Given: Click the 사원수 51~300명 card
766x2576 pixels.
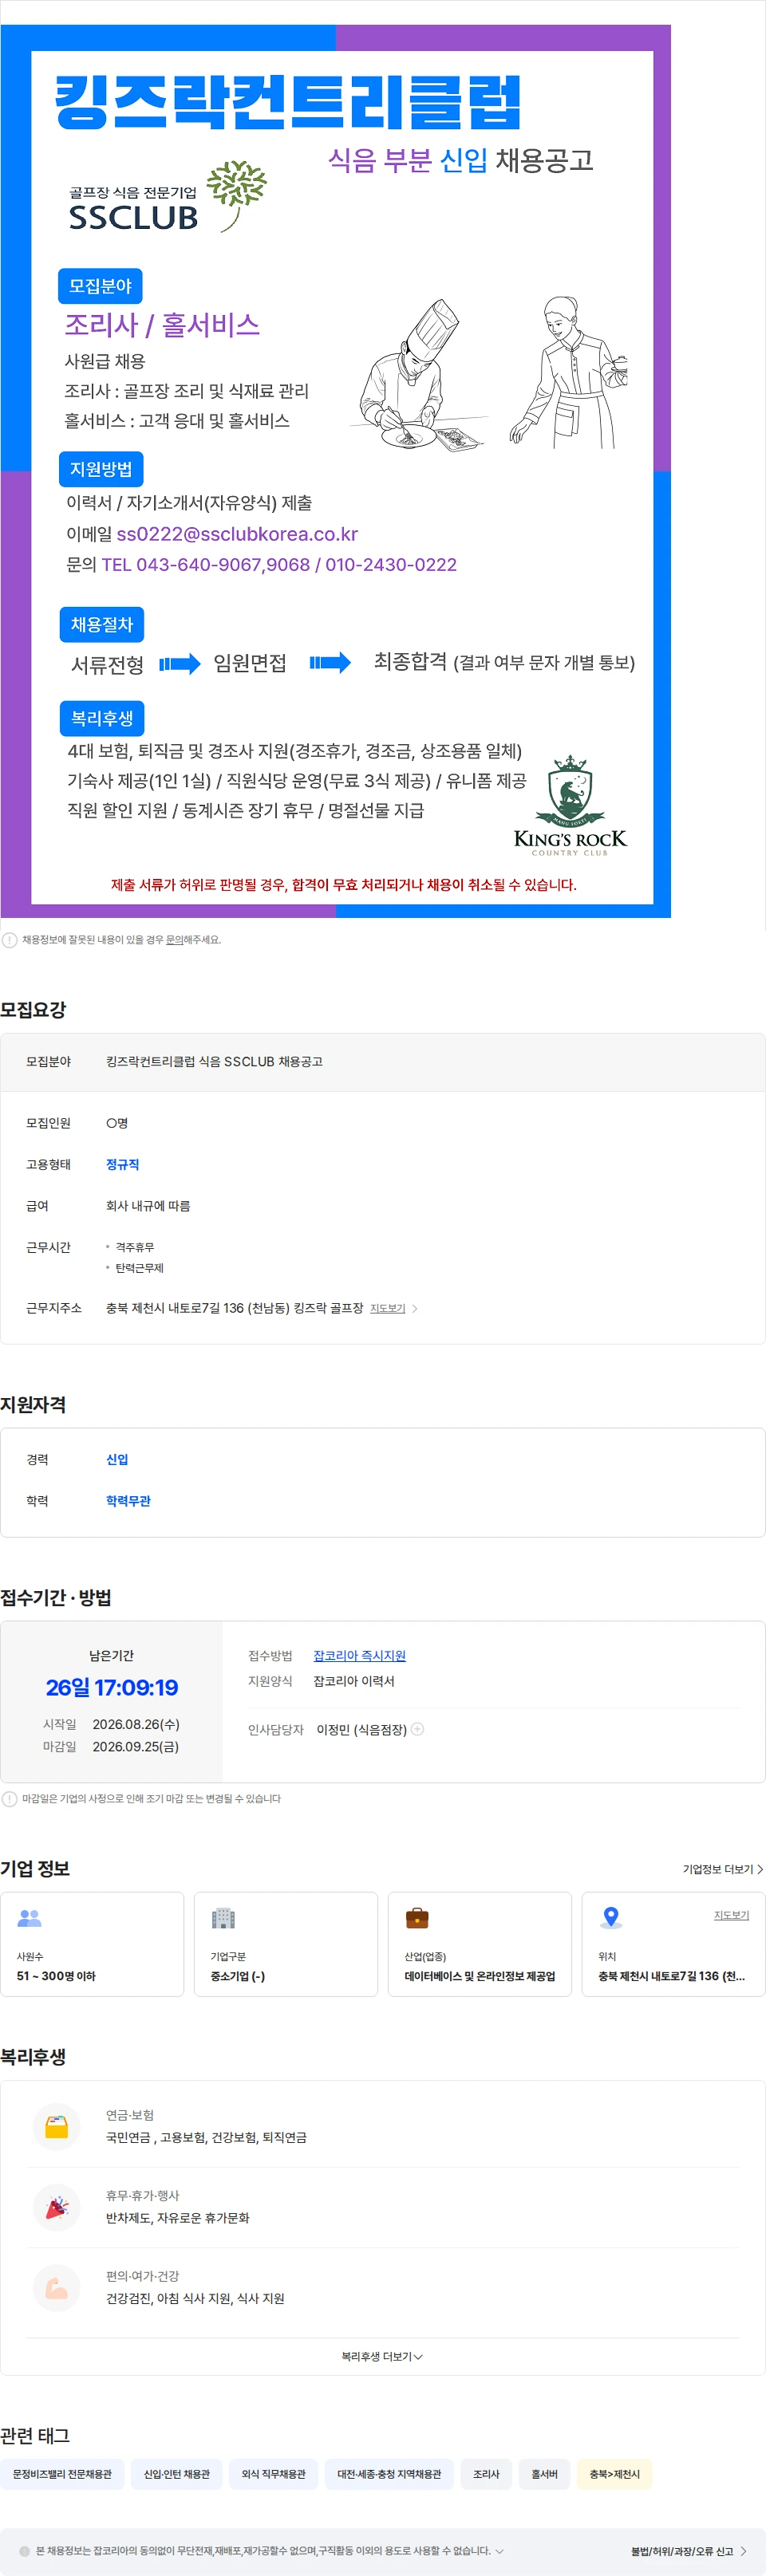Looking at the screenshot, I should click(x=92, y=1944).
